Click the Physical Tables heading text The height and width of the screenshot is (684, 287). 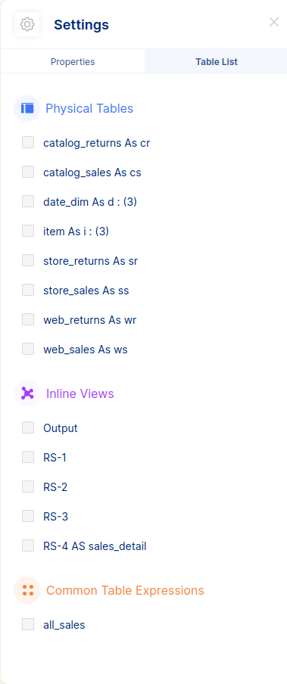coord(89,108)
